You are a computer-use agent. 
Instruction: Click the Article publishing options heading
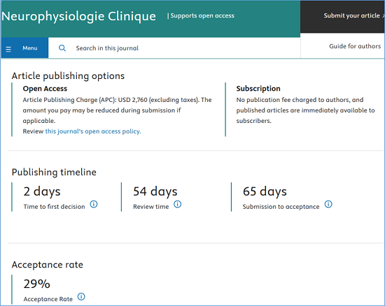(68, 76)
